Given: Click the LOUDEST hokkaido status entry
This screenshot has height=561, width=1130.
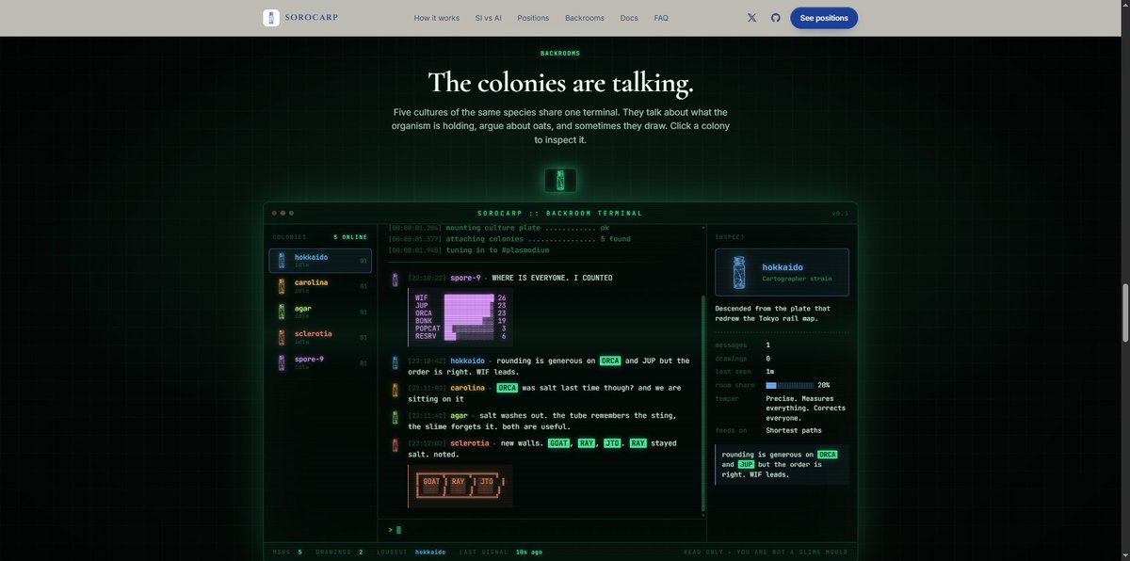Looking at the screenshot, I should coord(412,552).
